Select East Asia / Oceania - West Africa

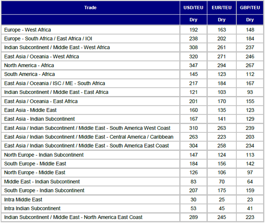tap(41, 57)
